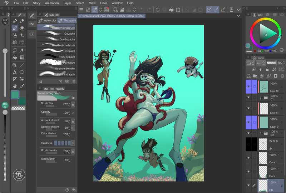Select the Balloon tool

point(22,72)
